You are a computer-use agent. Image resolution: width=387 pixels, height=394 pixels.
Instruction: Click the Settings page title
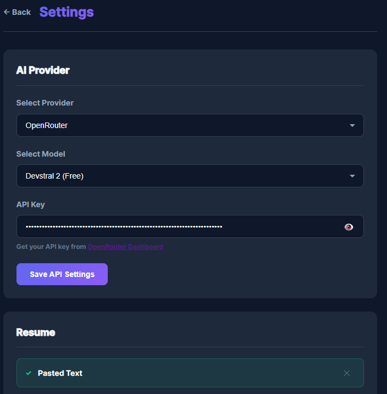[67, 12]
